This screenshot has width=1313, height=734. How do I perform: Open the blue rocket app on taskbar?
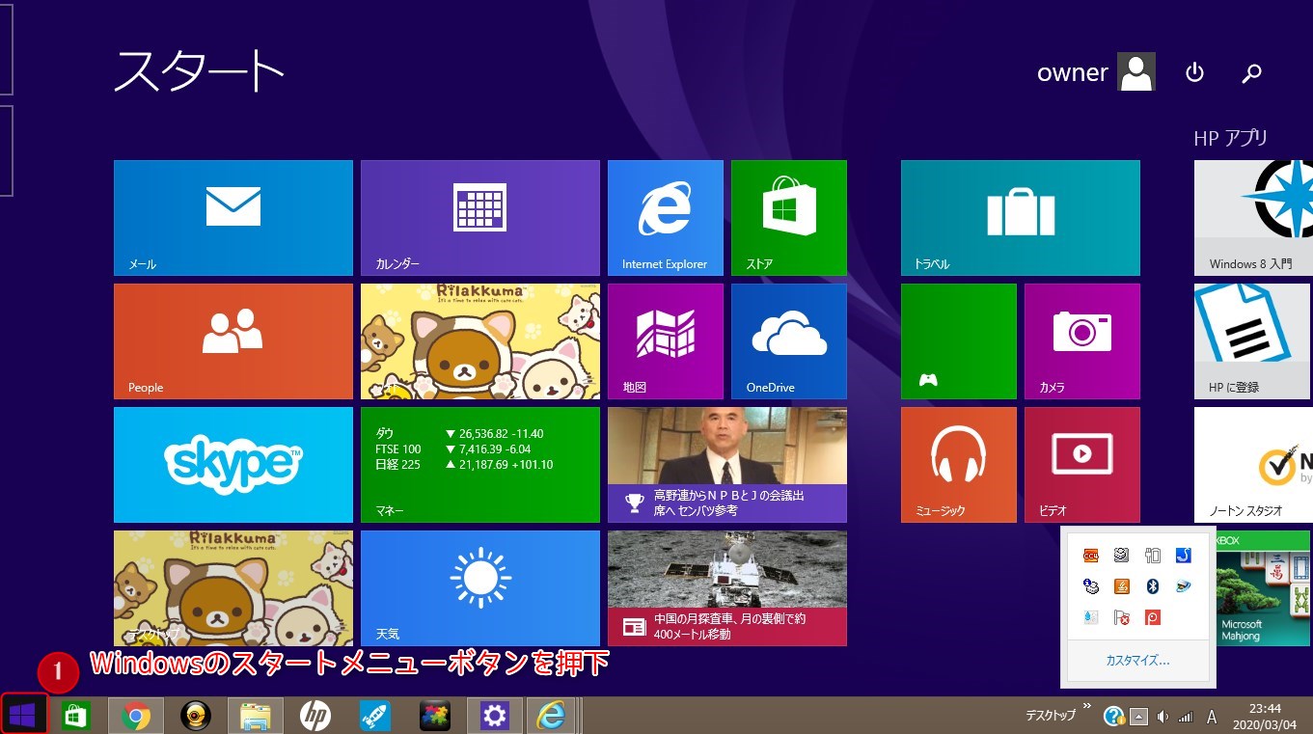point(375,716)
